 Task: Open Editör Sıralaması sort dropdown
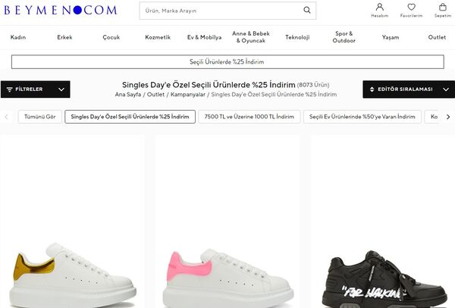tap(408, 90)
